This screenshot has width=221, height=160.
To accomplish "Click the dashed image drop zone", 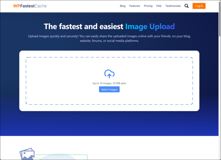I will click(109, 81).
